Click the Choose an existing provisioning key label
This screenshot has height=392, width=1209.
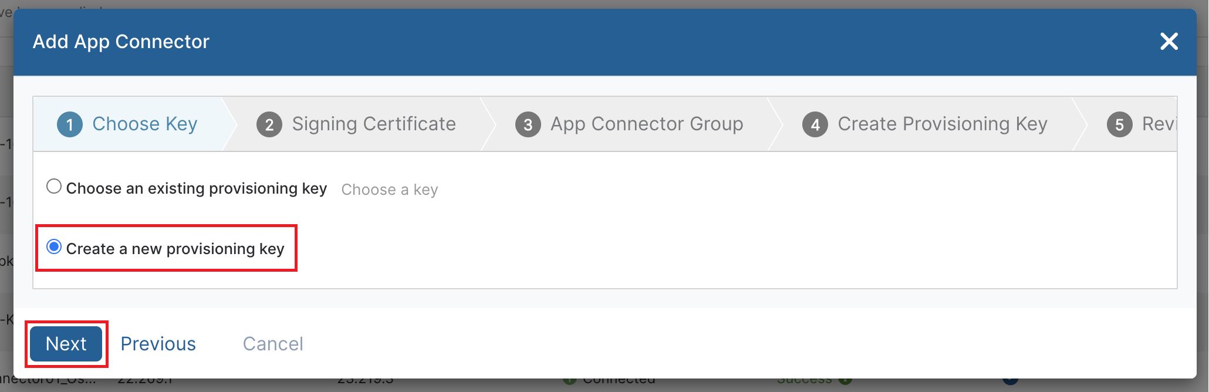(x=197, y=188)
